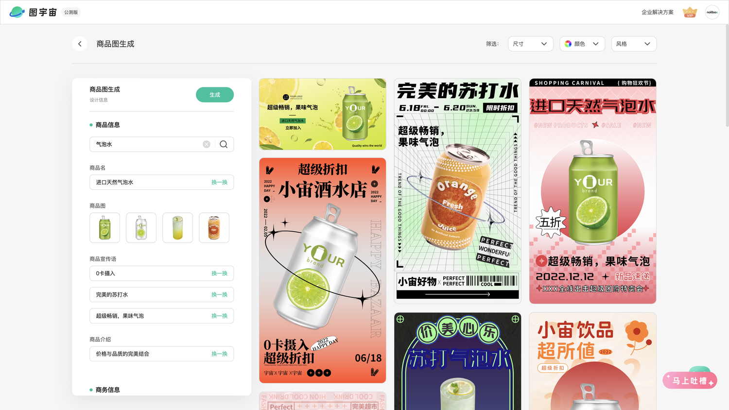Click 换一换 next to 超级畅销，果味气泡

pos(219,316)
